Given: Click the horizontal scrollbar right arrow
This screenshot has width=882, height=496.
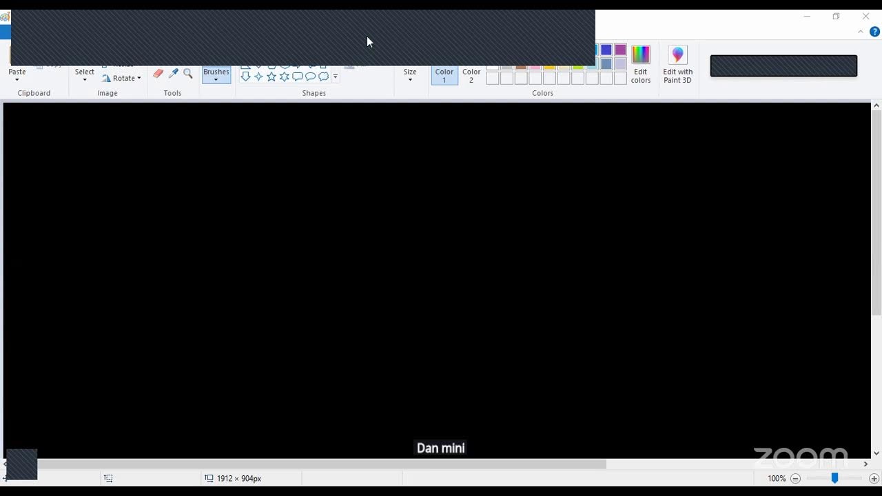Looking at the screenshot, I should pos(865,464).
